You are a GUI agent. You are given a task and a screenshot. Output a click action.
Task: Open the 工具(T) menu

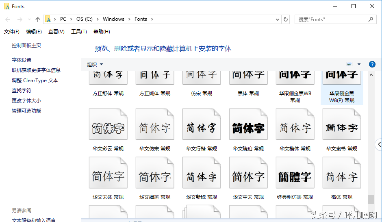[79, 32]
